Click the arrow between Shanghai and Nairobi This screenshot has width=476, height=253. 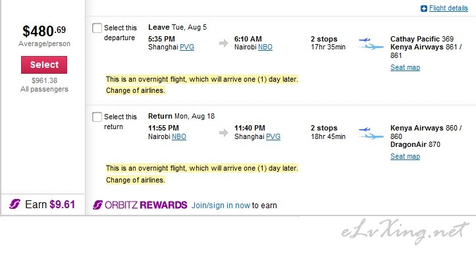point(223,43)
